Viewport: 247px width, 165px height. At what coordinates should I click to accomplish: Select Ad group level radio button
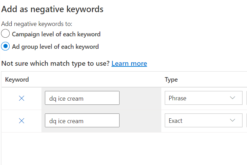pyautogui.click(x=6, y=46)
